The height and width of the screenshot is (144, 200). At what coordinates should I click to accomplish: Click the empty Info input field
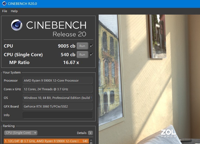click(57, 115)
